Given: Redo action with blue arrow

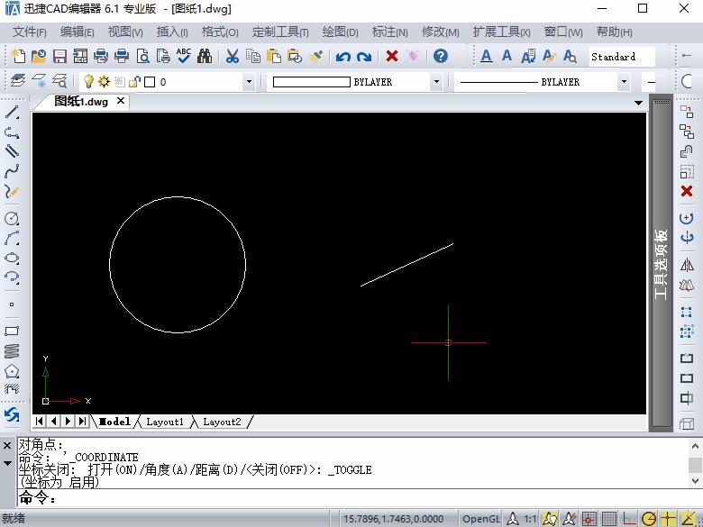Looking at the screenshot, I should point(364,57).
